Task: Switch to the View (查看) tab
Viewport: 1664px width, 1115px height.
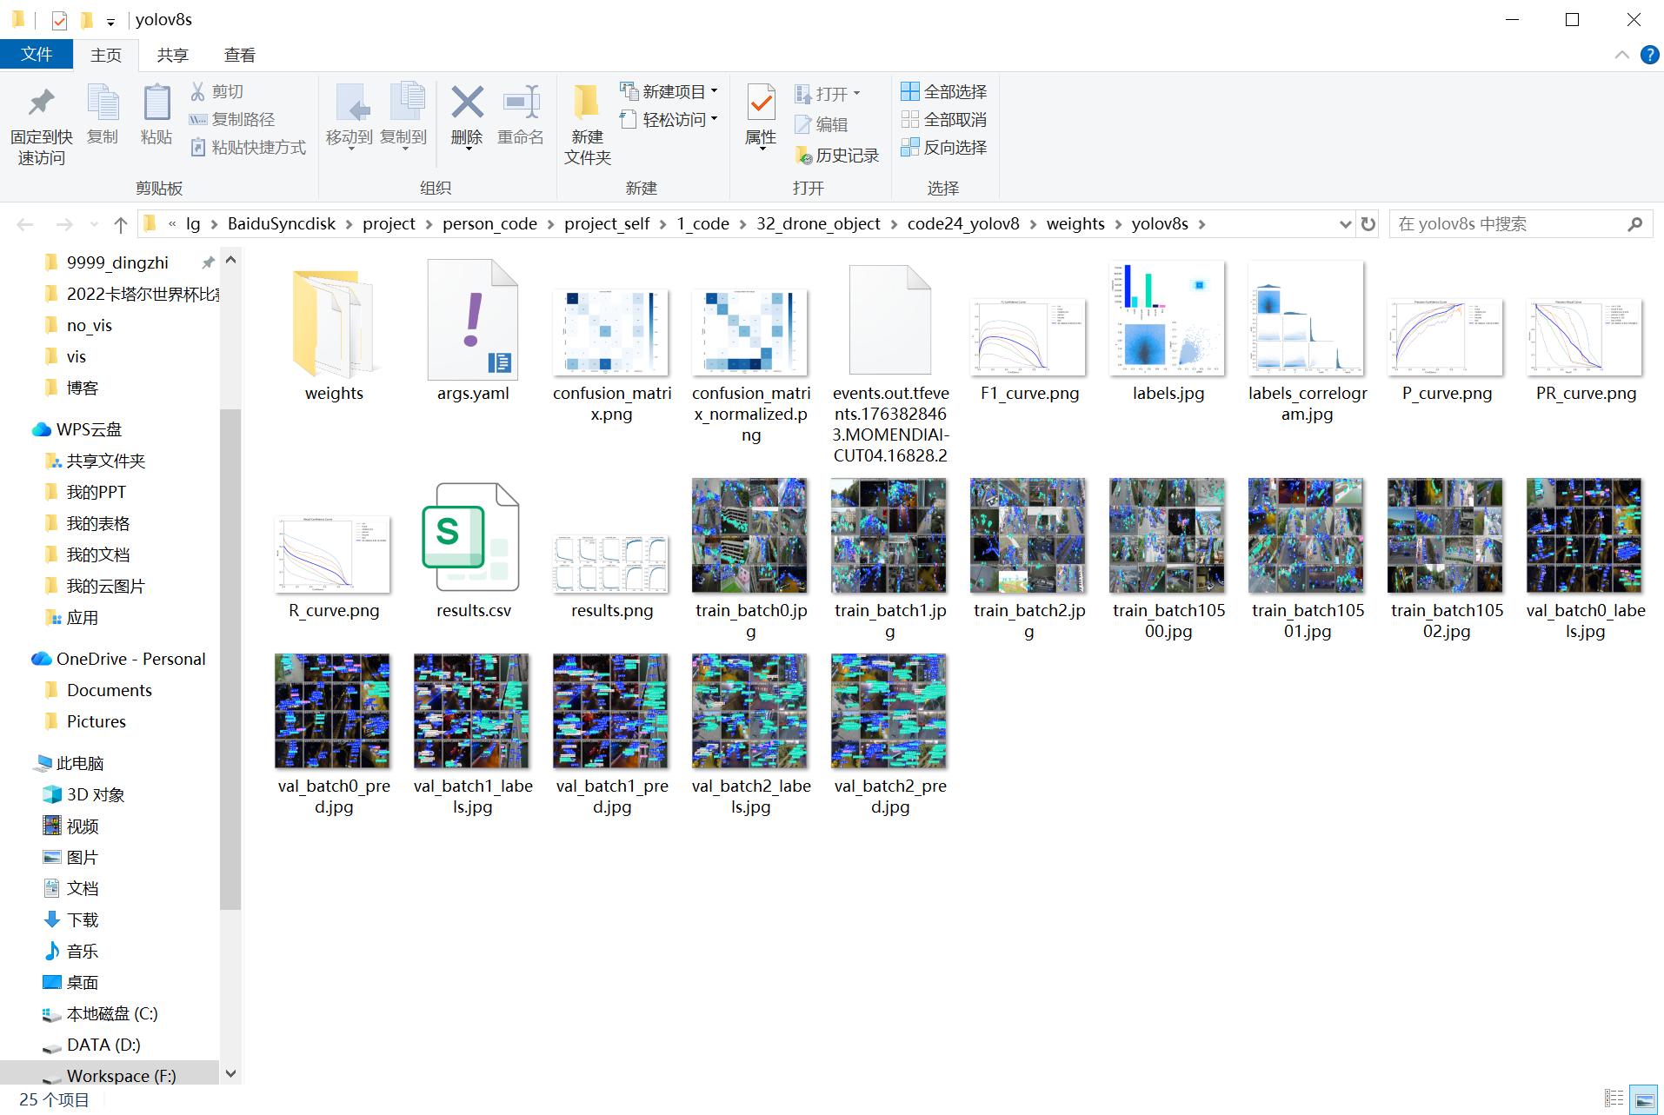Action: tap(239, 55)
